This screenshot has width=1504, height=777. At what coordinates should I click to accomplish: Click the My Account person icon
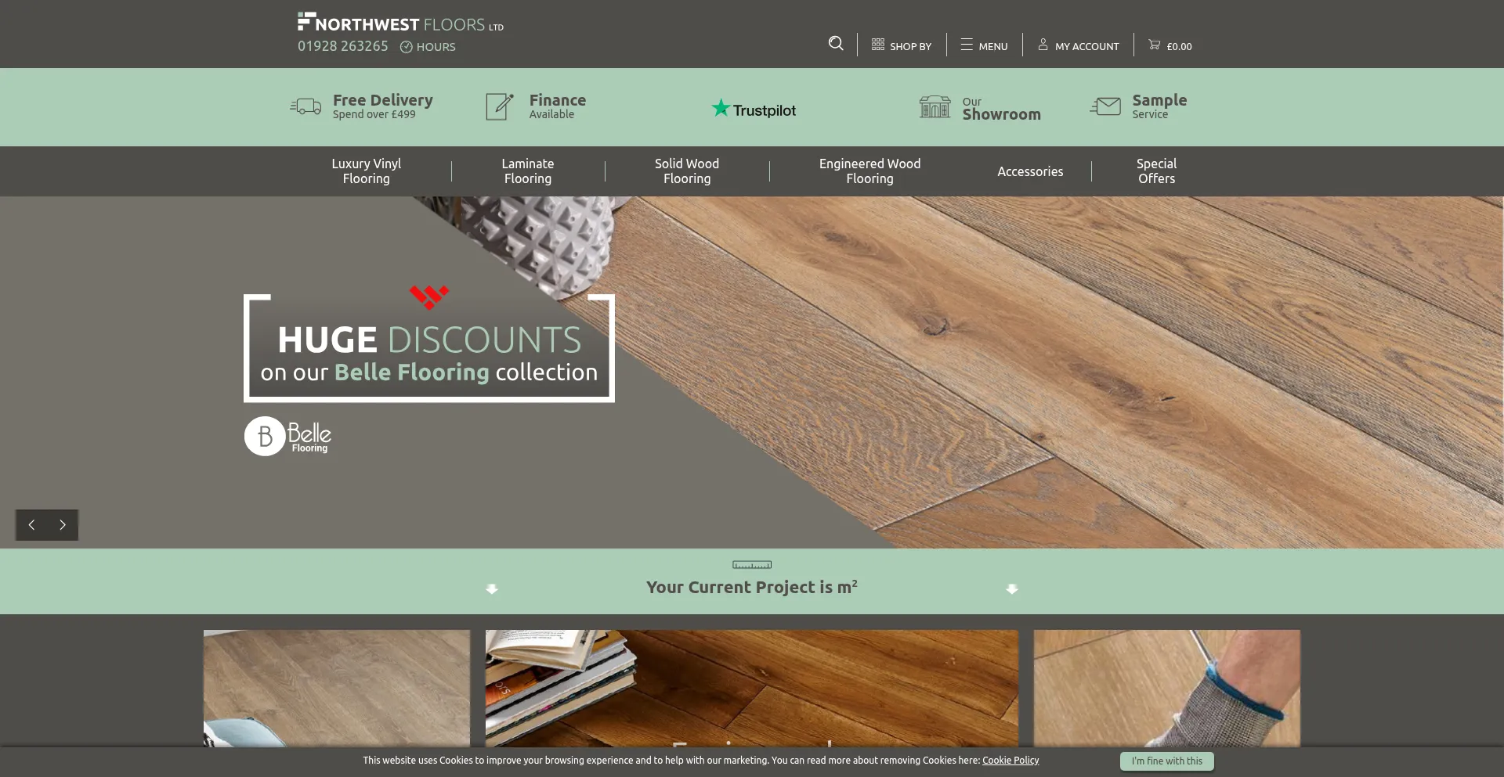pos(1043,45)
